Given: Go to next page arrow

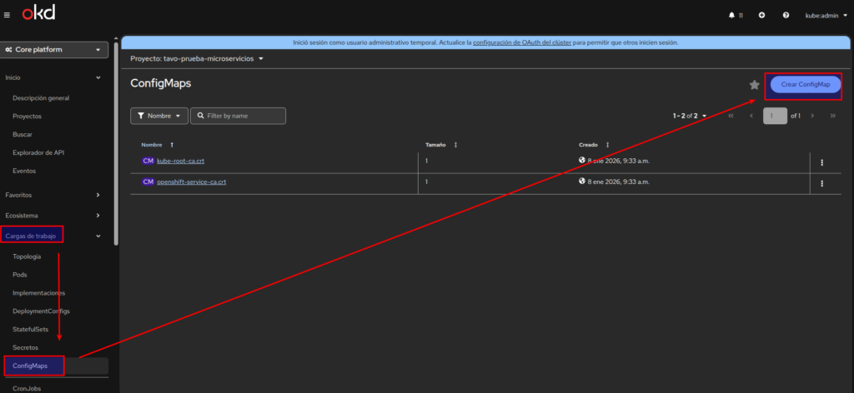Looking at the screenshot, I should [812, 116].
